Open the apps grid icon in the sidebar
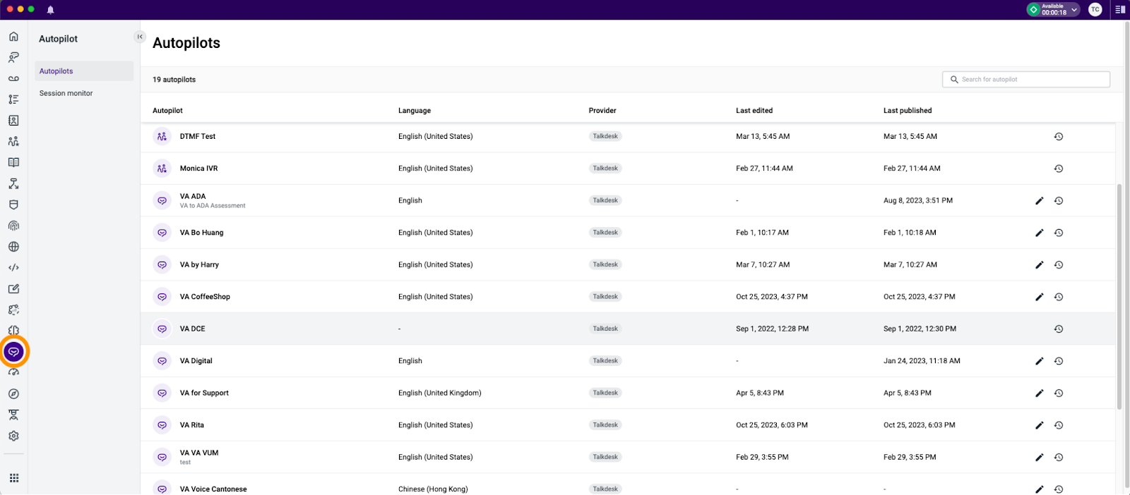 coord(13,478)
